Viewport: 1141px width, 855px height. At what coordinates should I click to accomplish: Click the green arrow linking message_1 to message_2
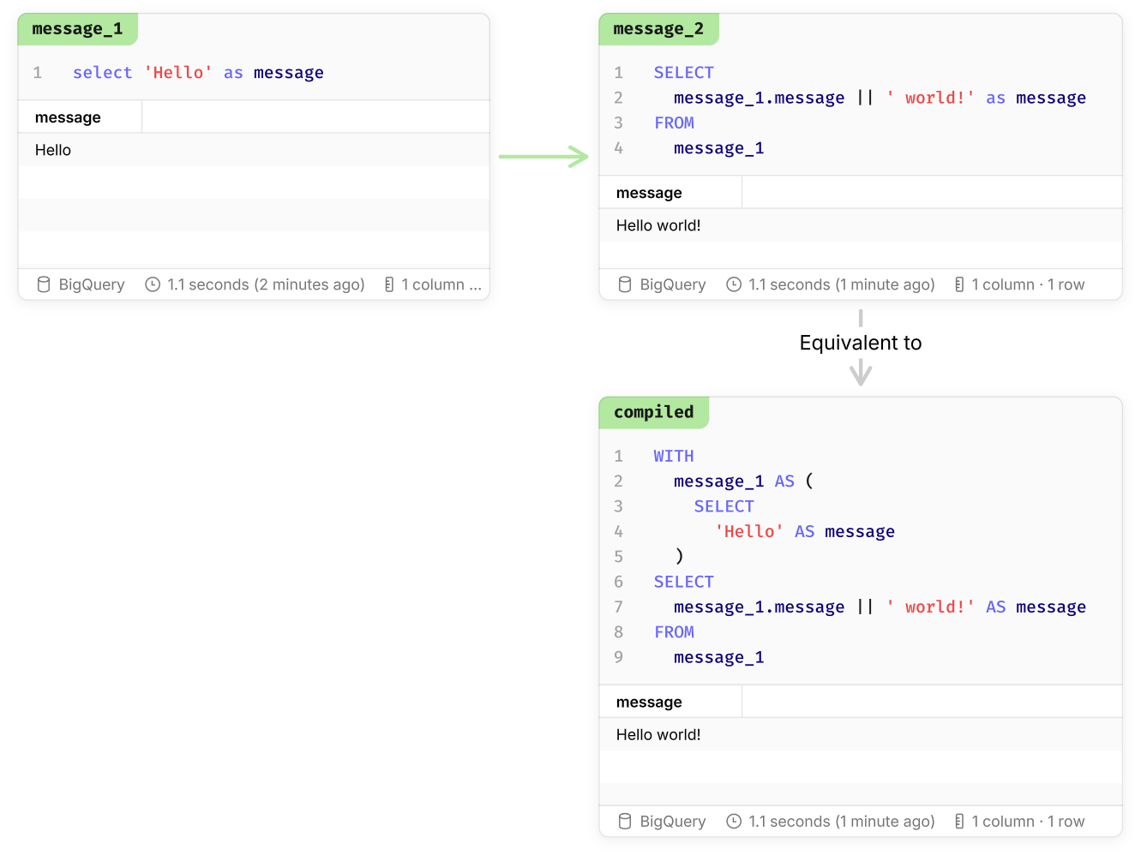click(543, 157)
